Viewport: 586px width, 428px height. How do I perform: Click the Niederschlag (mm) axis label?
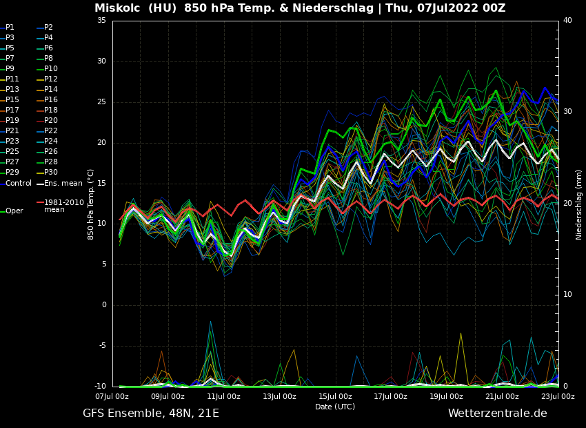(x=579, y=204)
